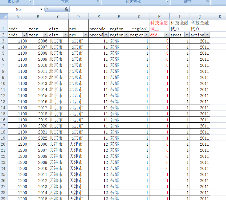Select column A header

[18, 17]
